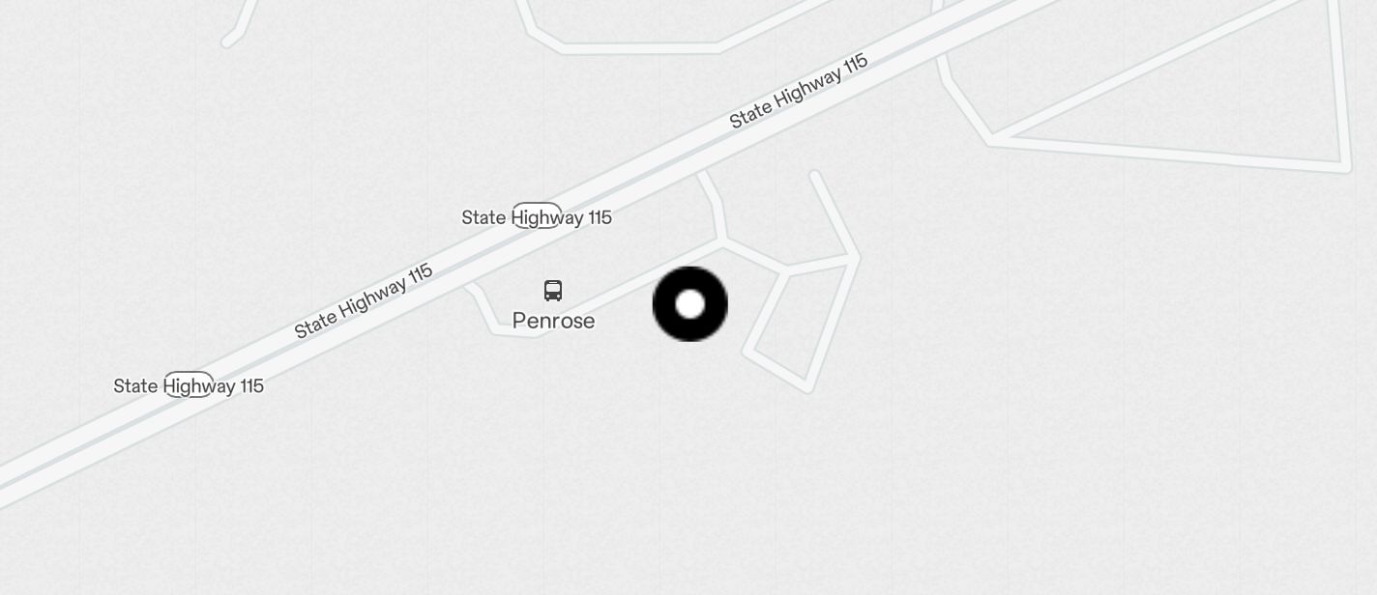The width and height of the screenshot is (1377, 595).
Task: Select the Penrose place label
Action: [x=553, y=321]
